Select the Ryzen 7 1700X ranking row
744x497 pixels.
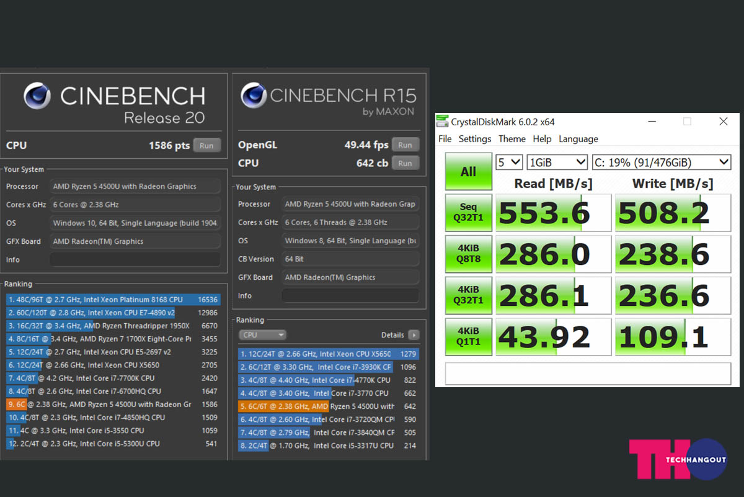[x=113, y=339]
